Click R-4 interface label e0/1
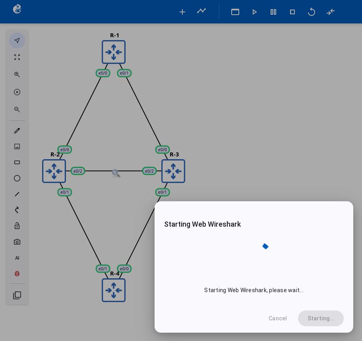 [x=103, y=269]
